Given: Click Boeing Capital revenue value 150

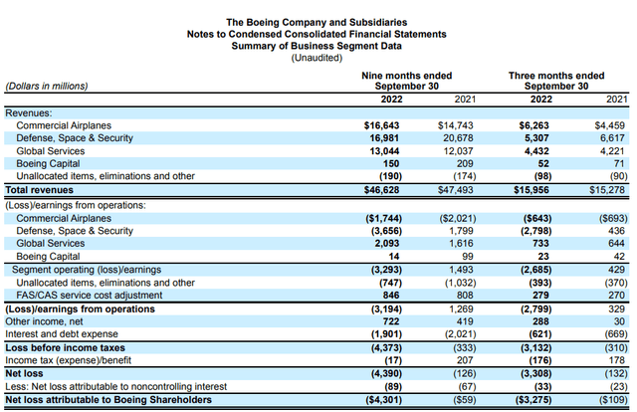Looking at the screenshot, I should (391, 164).
